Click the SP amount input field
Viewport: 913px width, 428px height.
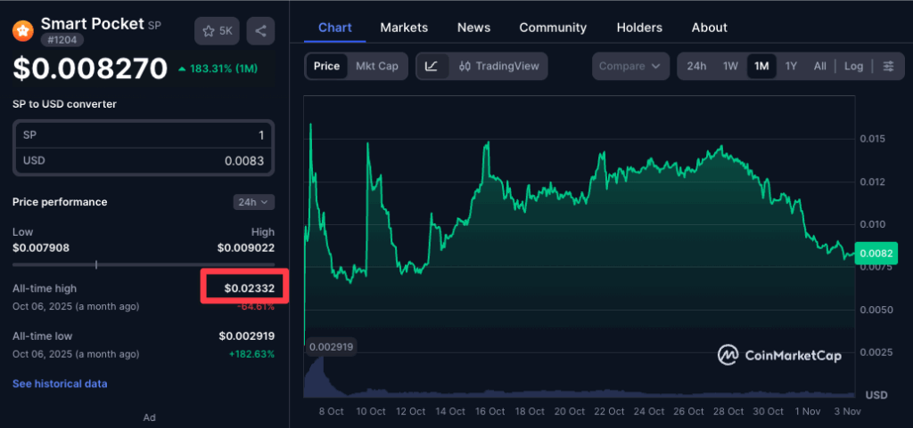coord(144,135)
